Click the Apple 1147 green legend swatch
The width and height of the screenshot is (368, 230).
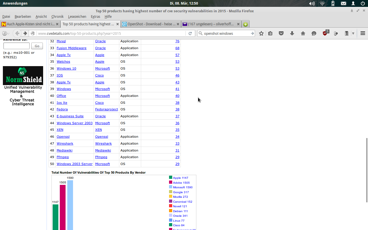171,178
